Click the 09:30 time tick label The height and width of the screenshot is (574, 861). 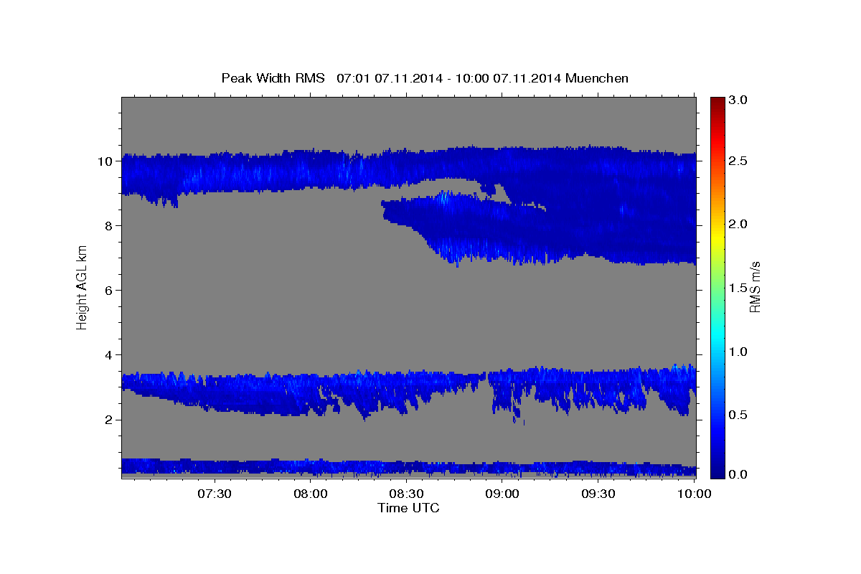(x=598, y=494)
